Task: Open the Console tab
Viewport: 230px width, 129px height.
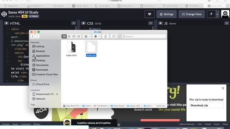Action: pos(6,124)
